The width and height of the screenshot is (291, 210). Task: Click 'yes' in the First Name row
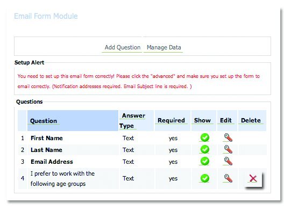(x=173, y=138)
